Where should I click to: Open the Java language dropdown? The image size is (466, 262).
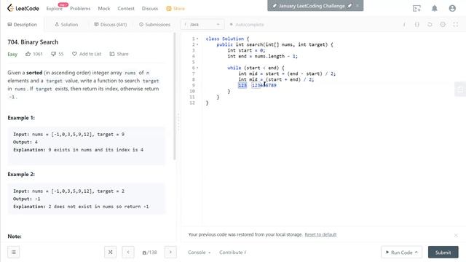point(202,24)
